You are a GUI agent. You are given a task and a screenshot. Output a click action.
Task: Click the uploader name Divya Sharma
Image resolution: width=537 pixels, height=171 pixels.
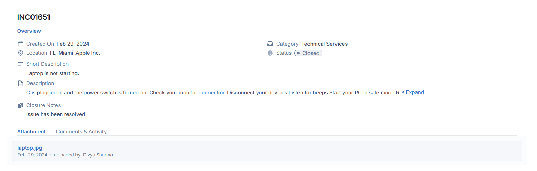point(98,155)
